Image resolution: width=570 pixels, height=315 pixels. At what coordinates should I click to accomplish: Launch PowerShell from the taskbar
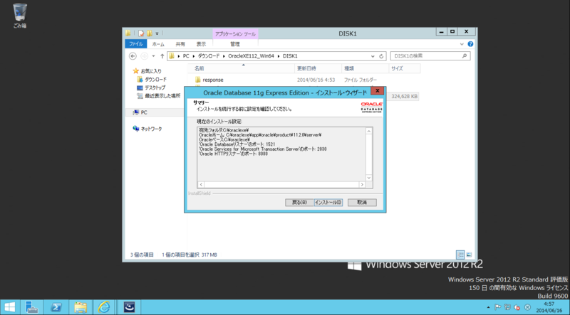pyautogui.click(x=56, y=307)
